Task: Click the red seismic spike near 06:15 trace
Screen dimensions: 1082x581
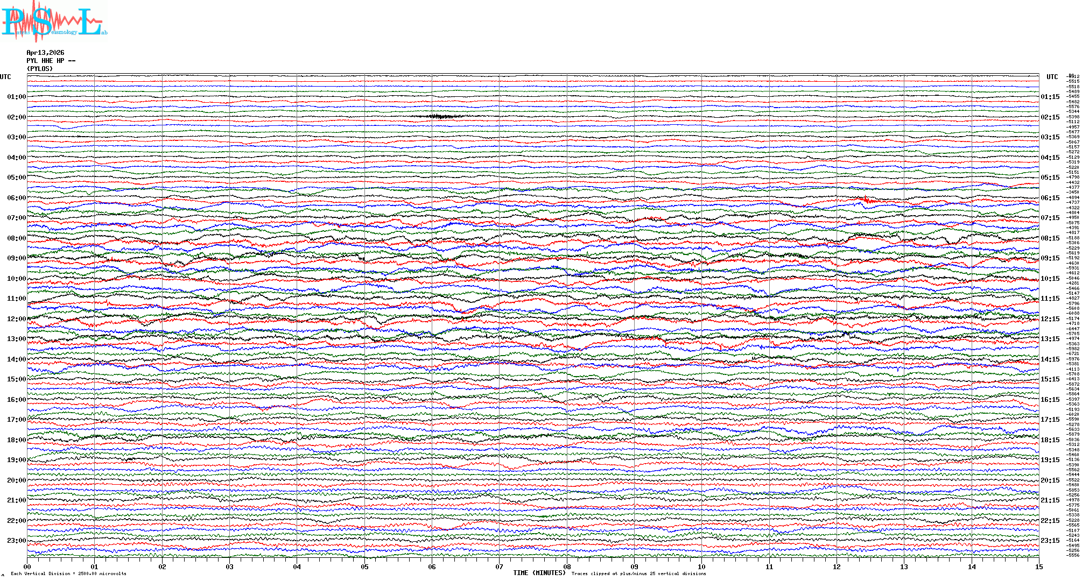Action: tap(867, 201)
